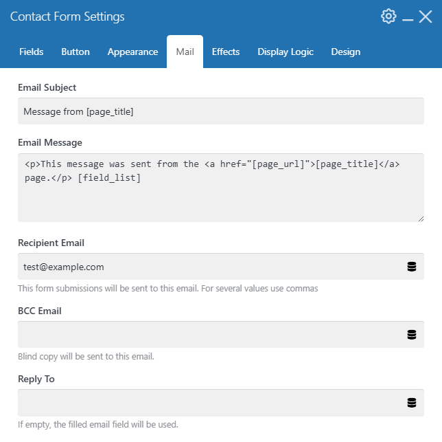Image resolution: width=442 pixels, height=442 pixels.
Task: Focus the Recipient Email field
Action: coord(221,267)
